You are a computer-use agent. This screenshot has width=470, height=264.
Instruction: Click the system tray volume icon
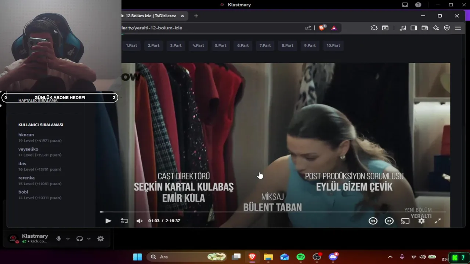423,257
